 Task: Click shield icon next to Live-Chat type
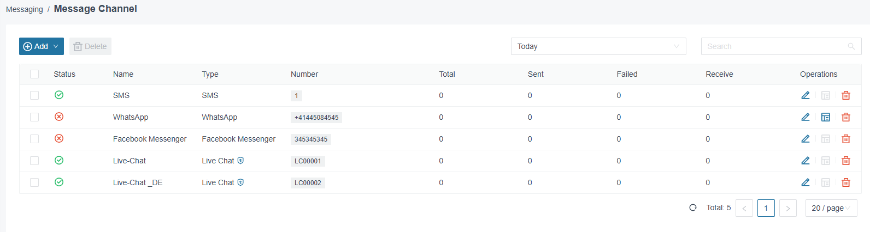point(240,161)
